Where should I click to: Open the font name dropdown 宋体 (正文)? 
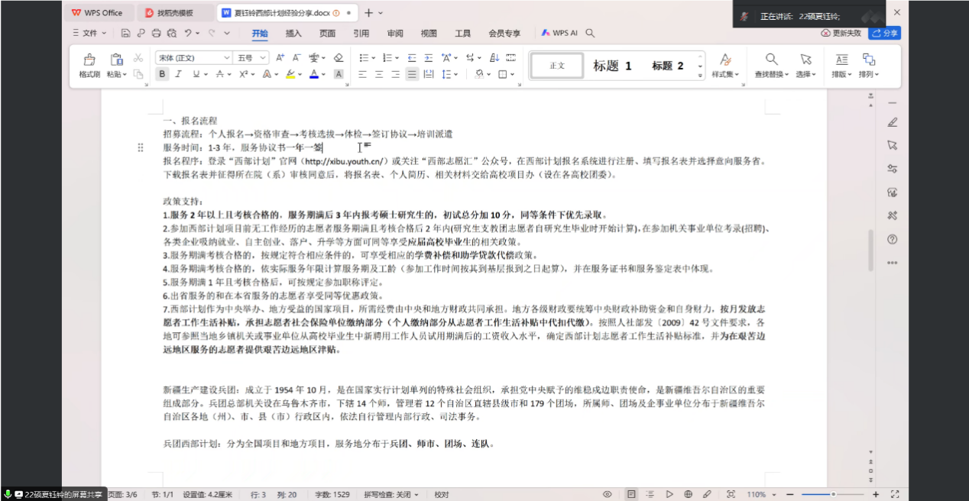pos(193,58)
